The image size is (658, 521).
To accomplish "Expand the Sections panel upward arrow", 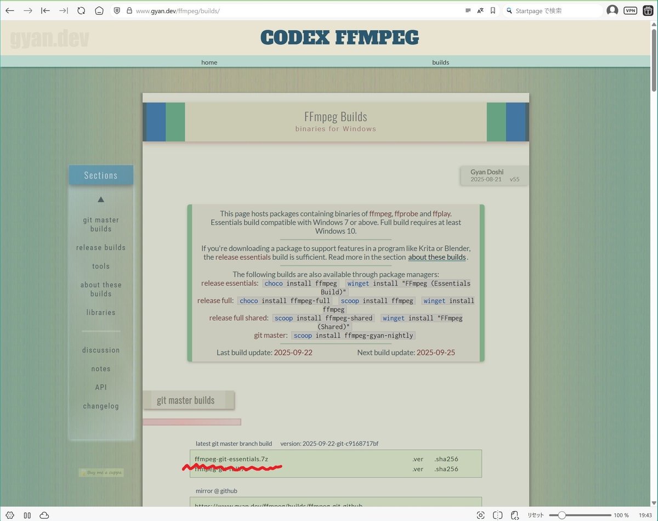I will (x=101, y=200).
